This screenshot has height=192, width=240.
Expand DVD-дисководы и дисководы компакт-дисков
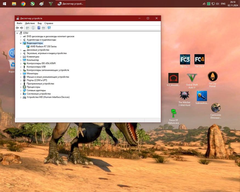coord(21,36)
